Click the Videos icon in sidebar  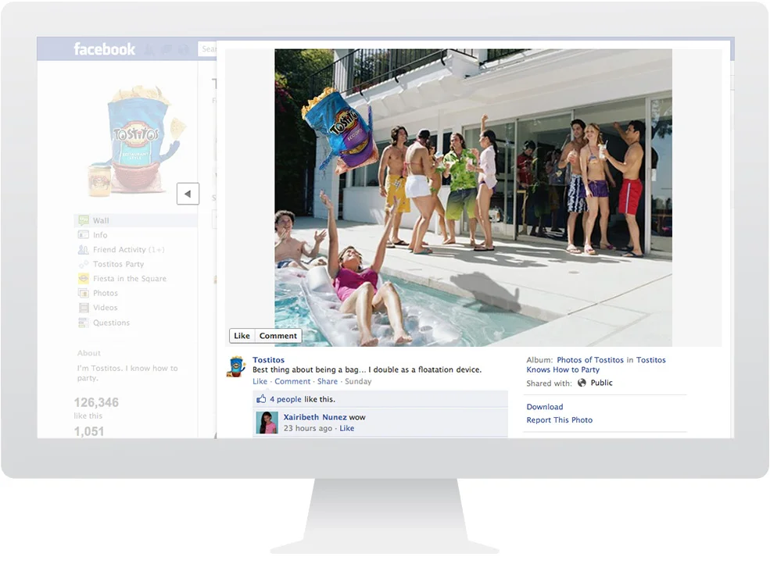pos(84,308)
